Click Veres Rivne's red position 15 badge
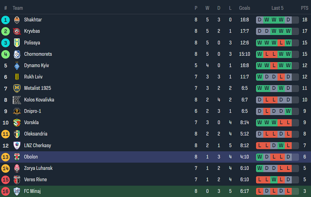Screen dimensions: 311x197 [x=6, y=180]
